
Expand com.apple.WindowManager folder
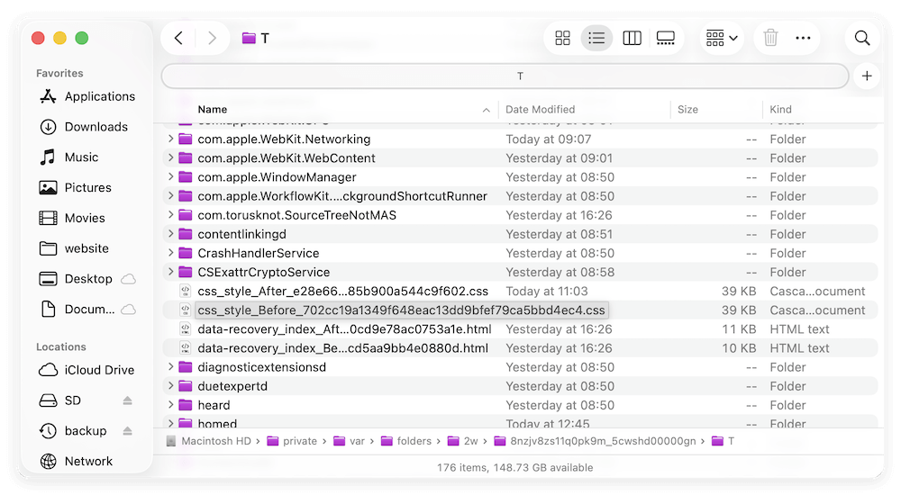point(170,177)
